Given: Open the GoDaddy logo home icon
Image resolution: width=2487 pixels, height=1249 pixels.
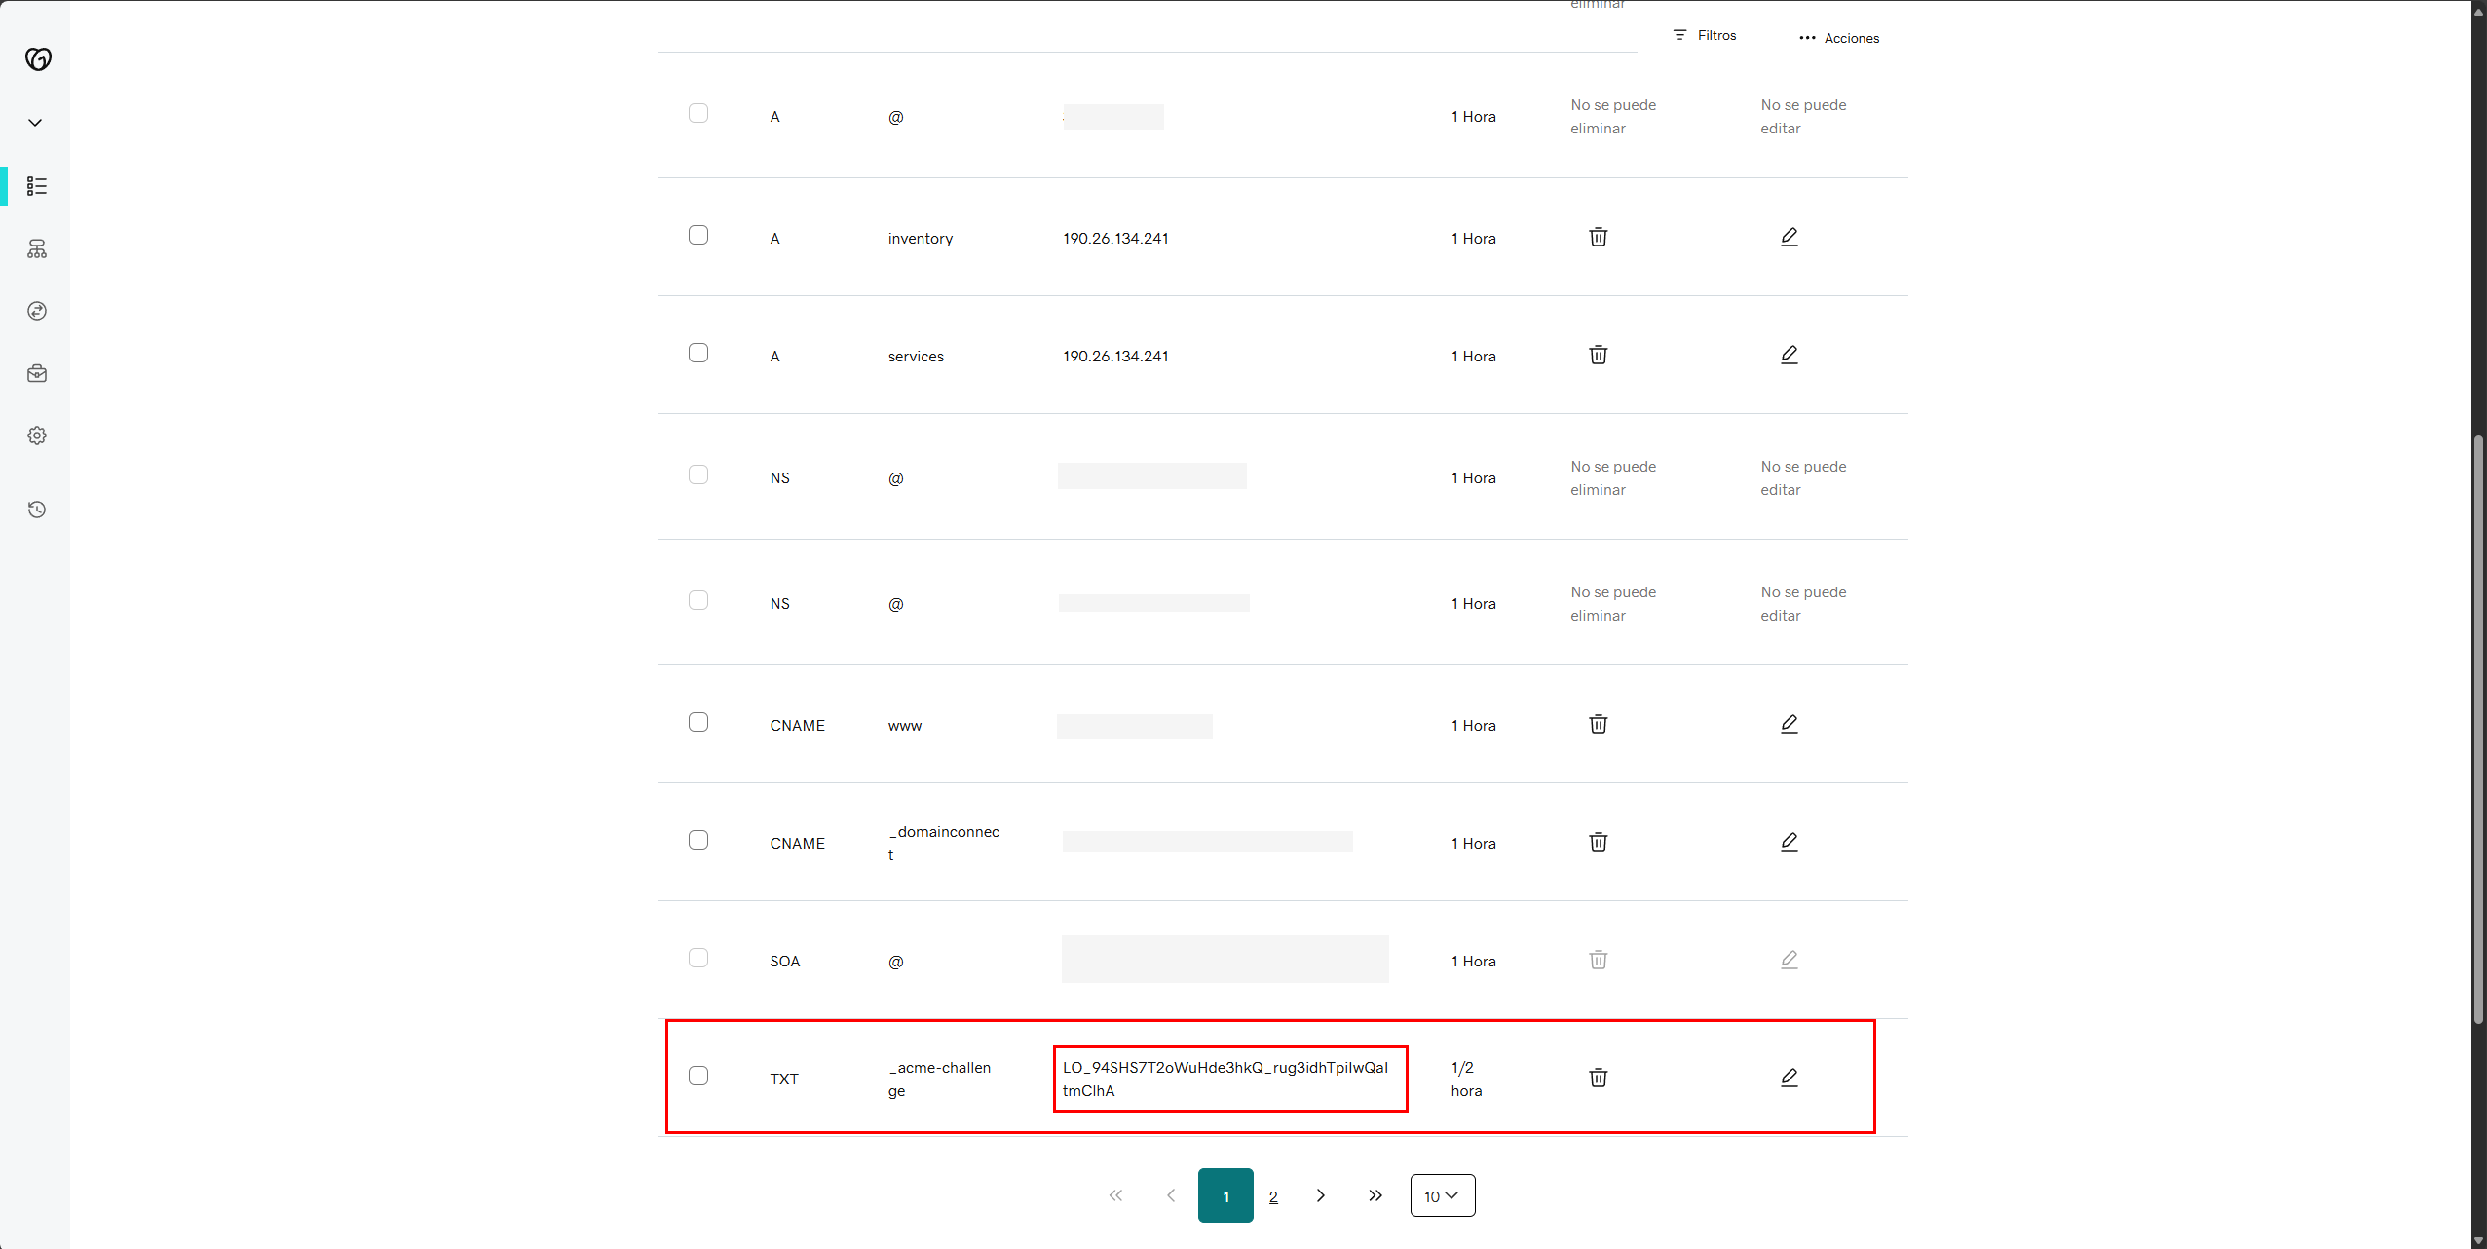Looking at the screenshot, I should (38, 59).
